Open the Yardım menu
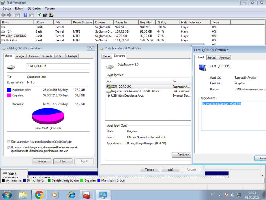 click(50, 9)
